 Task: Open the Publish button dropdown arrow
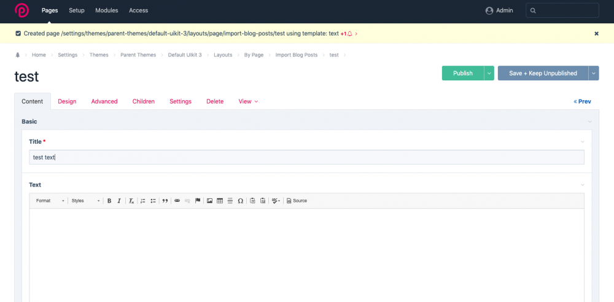(489, 73)
